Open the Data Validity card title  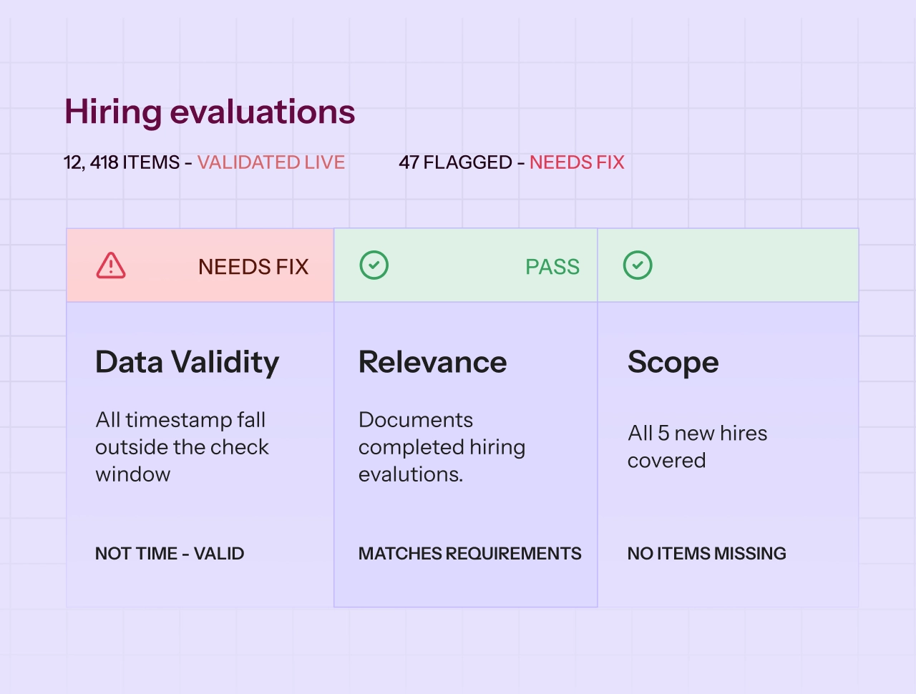tap(187, 363)
